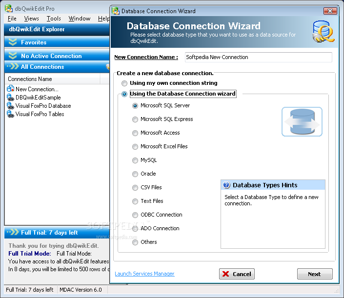Image resolution: width=344 pixels, height=298 pixels.
Task: Close the Database Connection Wizard dialog
Action: tap(330, 11)
